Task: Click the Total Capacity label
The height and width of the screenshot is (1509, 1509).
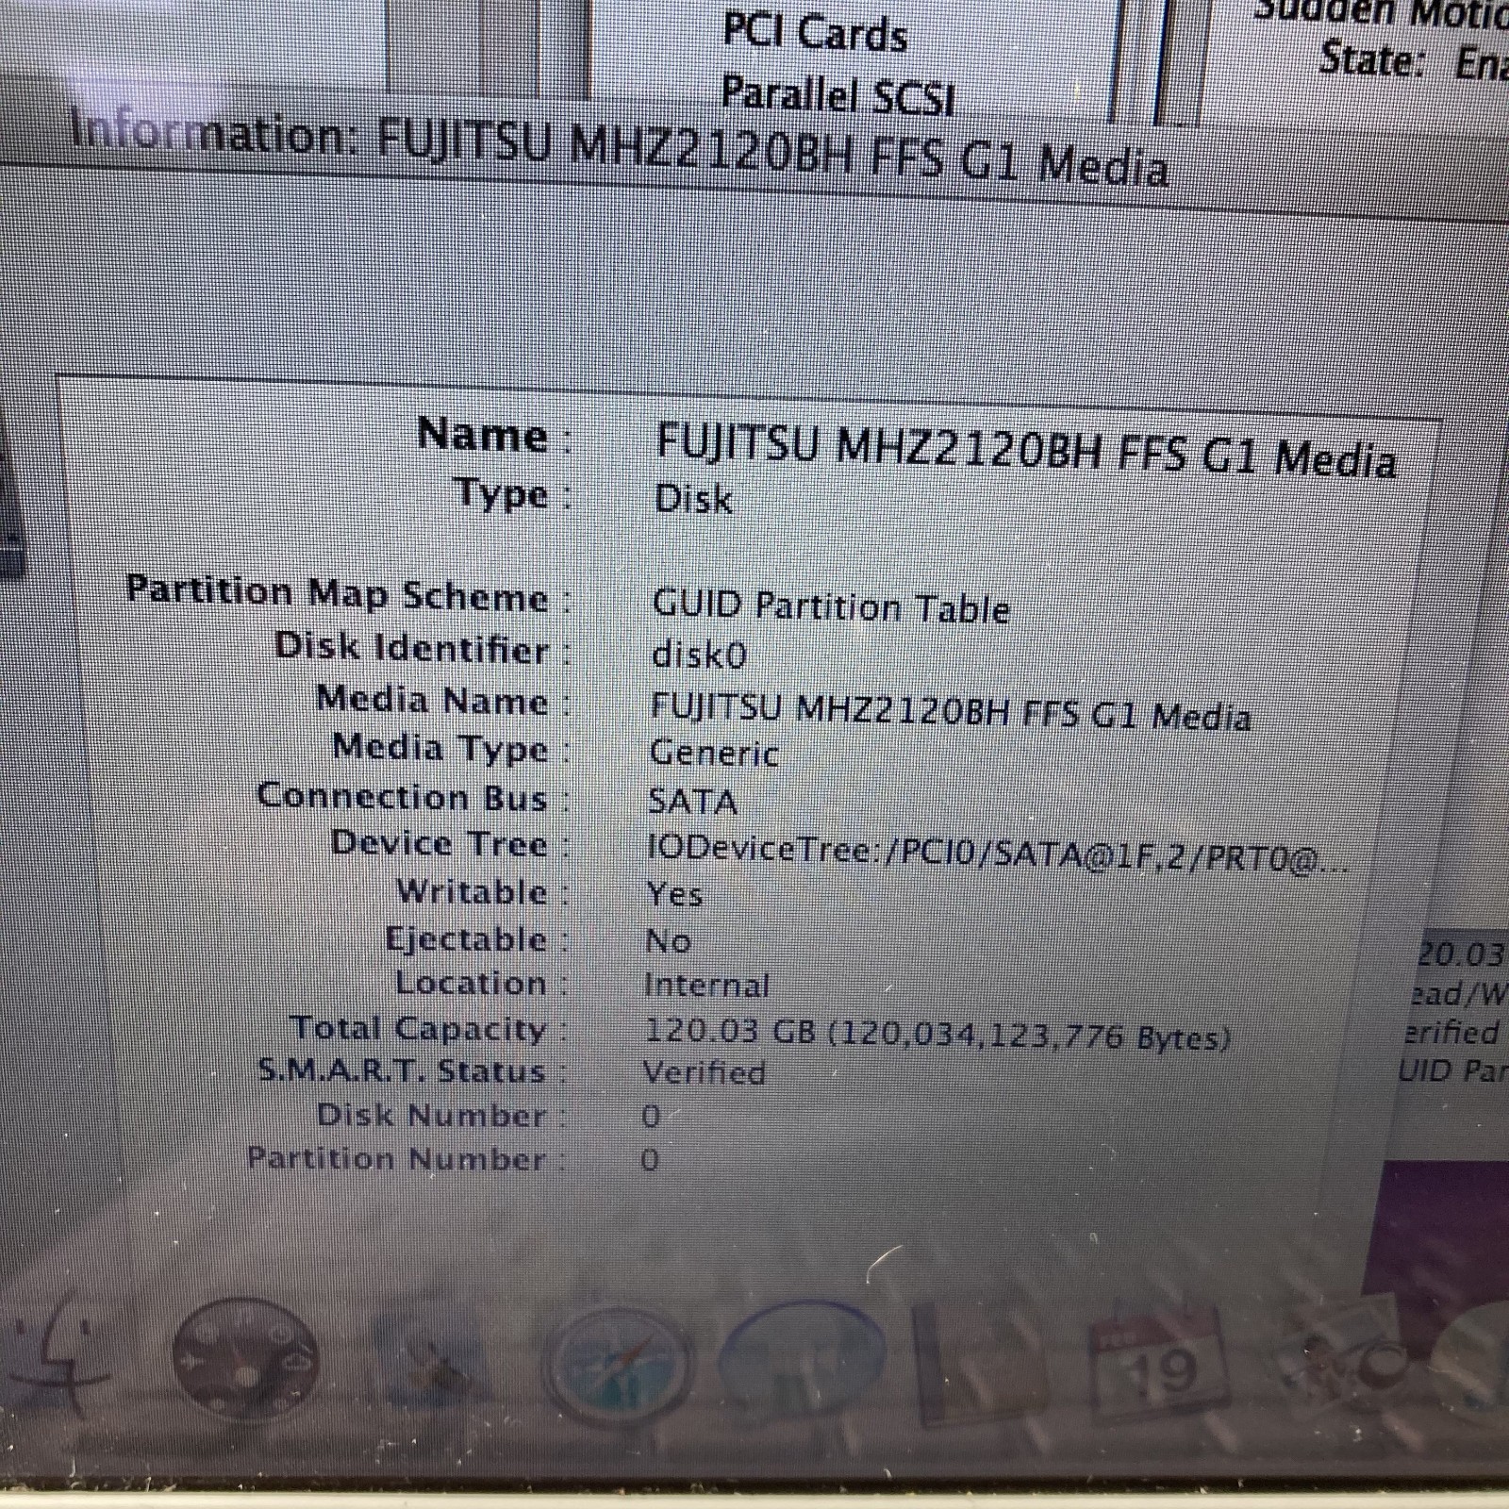Action: pyautogui.click(x=418, y=1028)
